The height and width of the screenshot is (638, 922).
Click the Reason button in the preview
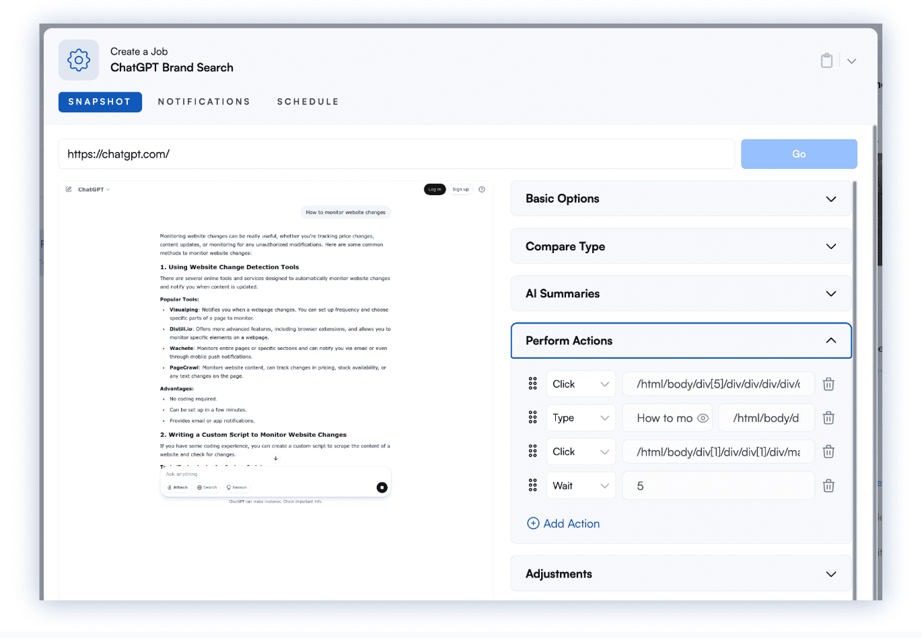click(237, 487)
